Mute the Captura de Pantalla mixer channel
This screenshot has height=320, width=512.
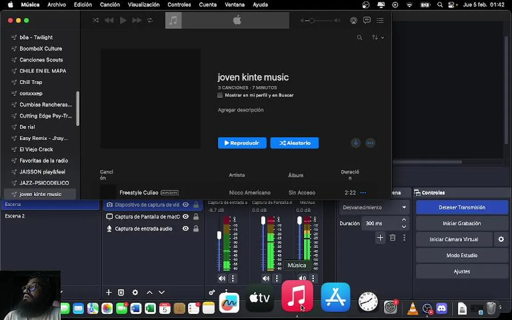point(266,278)
